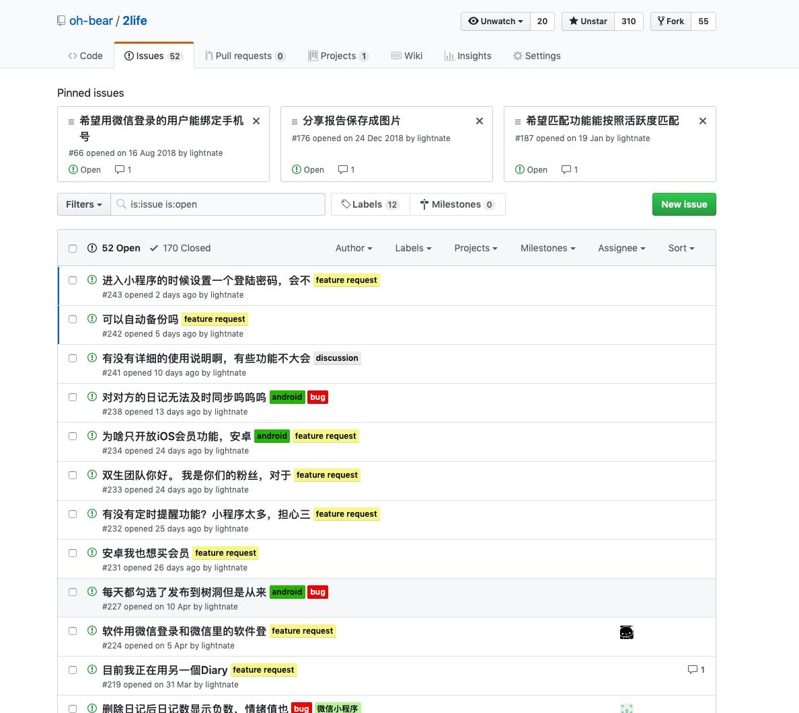Click the open status icon of issue #231
Image resolution: width=799 pixels, height=713 pixels.
click(x=92, y=552)
